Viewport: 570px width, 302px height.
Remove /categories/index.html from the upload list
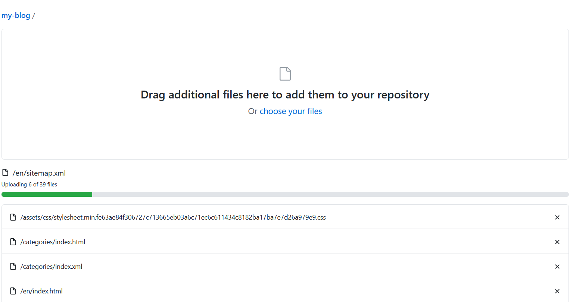click(x=557, y=242)
